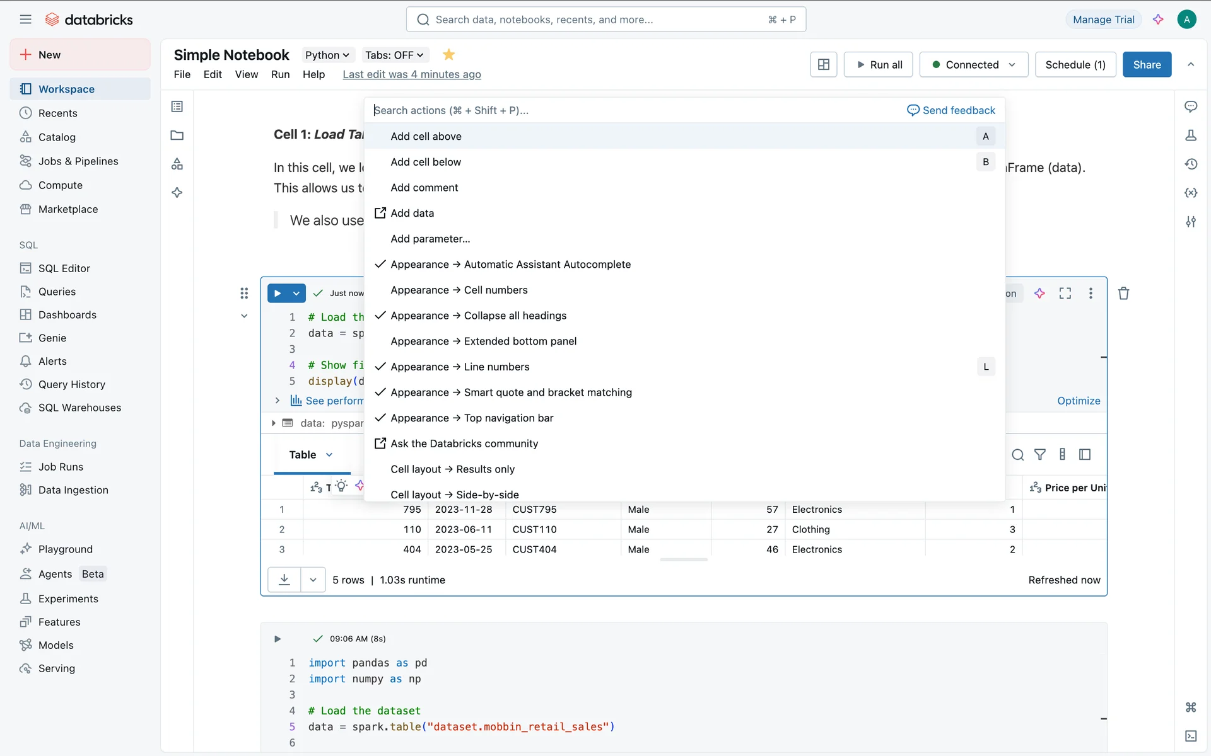
Task: Open Assistant sparkle icon in header
Action: tap(1158, 20)
